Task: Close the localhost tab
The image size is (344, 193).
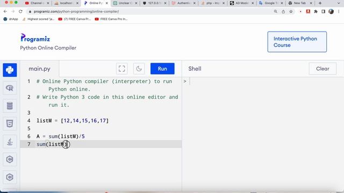Action: pos(77,3)
